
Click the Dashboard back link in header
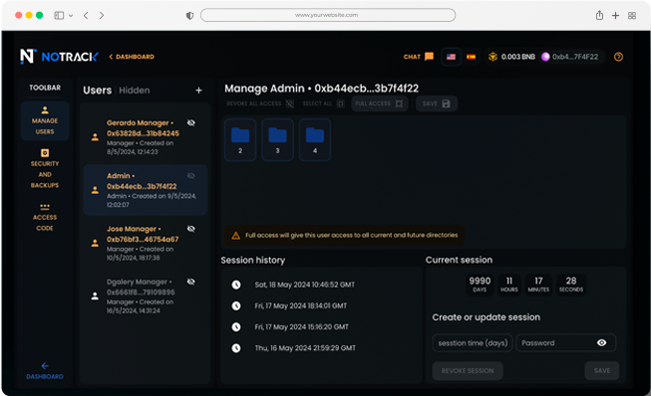[132, 57]
